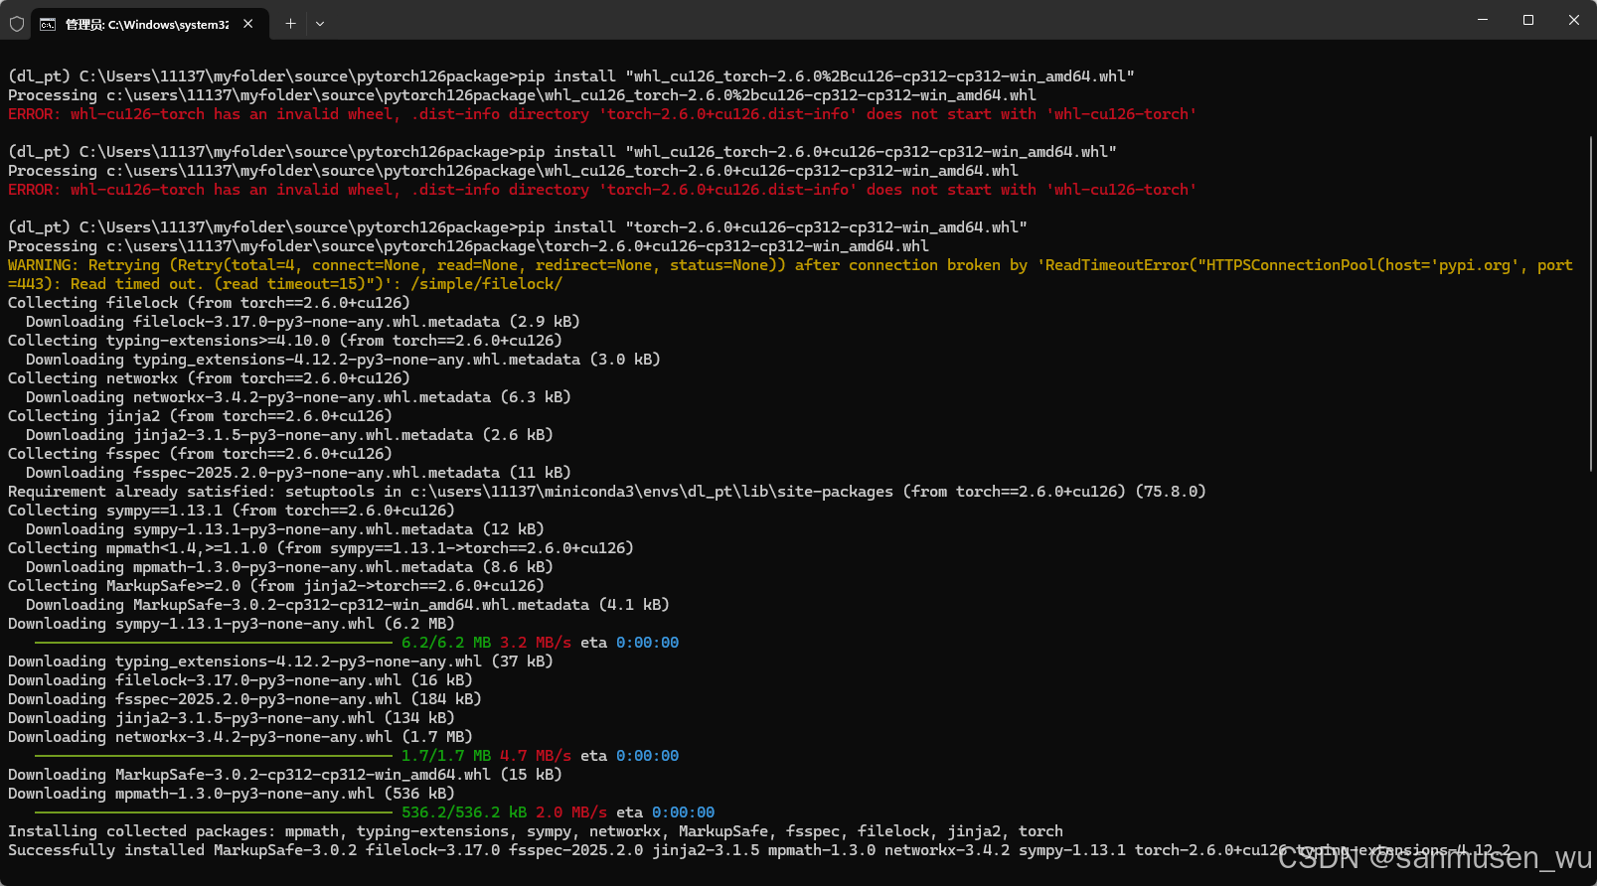Image resolution: width=1597 pixels, height=886 pixels.
Task: Click the Collecting jinja2 line
Action: pyautogui.click(x=200, y=416)
